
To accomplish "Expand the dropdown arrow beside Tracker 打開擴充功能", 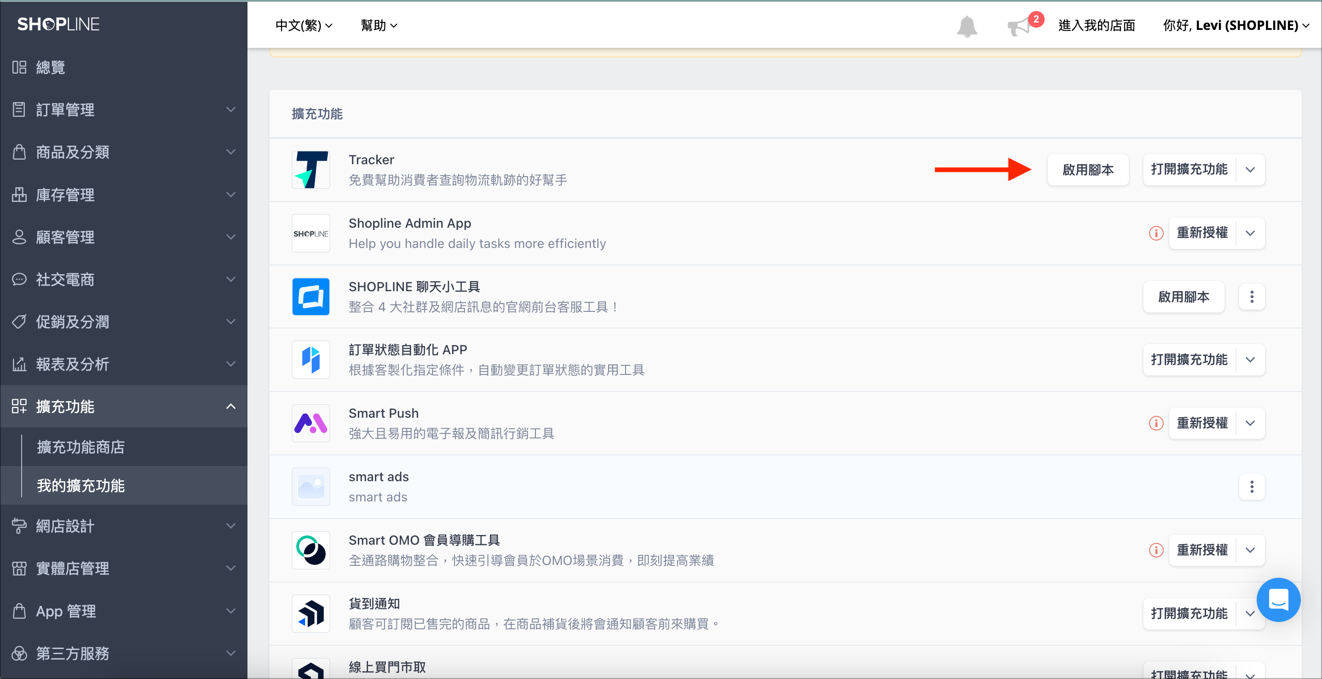I will pos(1251,170).
